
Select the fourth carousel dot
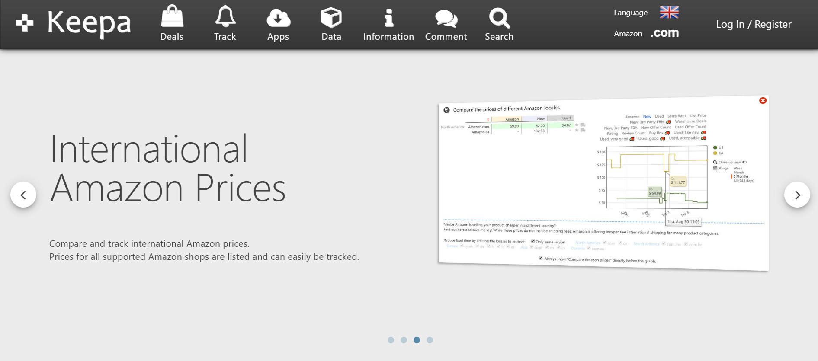[x=430, y=340]
